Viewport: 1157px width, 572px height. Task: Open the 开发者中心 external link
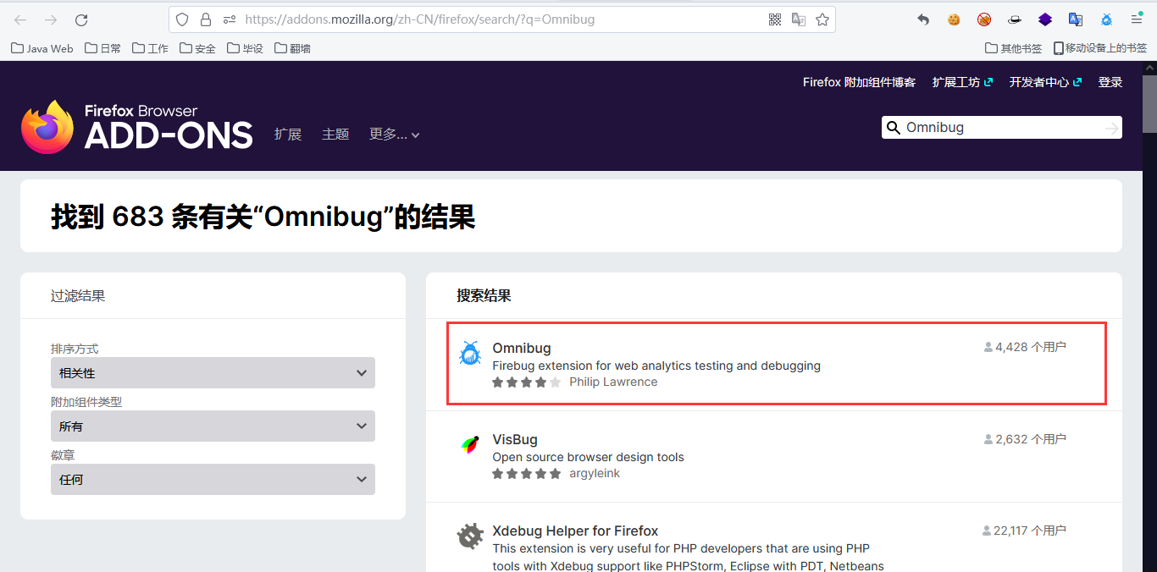[x=1045, y=82]
